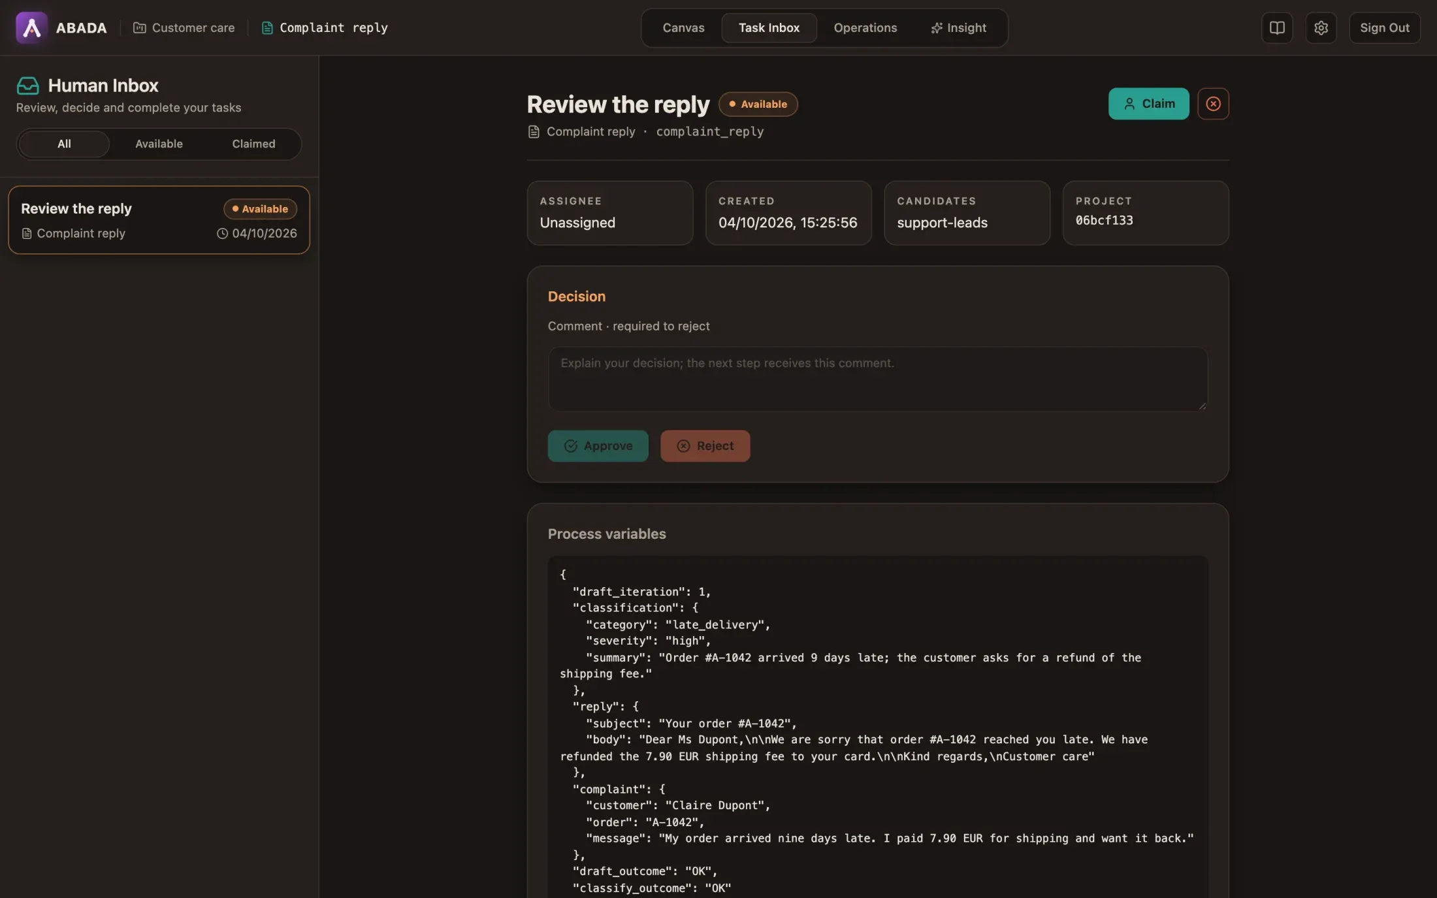Image resolution: width=1437 pixels, height=898 pixels.
Task: Click the "severity": "high" line
Action: pyautogui.click(x=648, y=641)
